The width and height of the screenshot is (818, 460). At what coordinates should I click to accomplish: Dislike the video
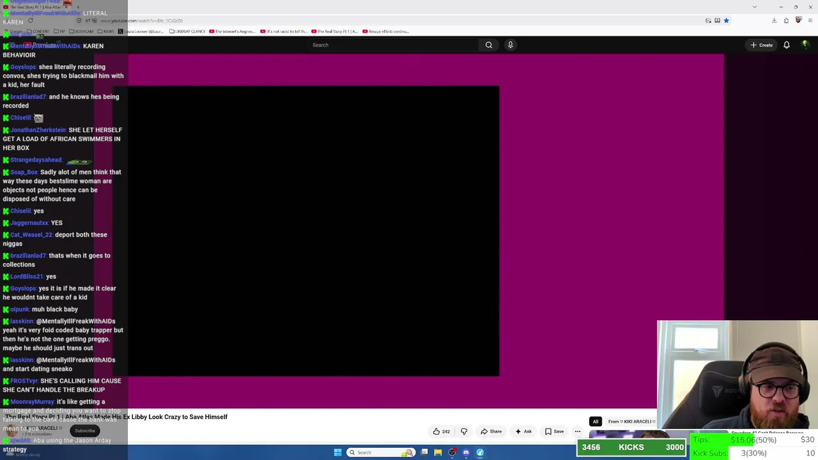pyautogui.click(x=464, y=431)
